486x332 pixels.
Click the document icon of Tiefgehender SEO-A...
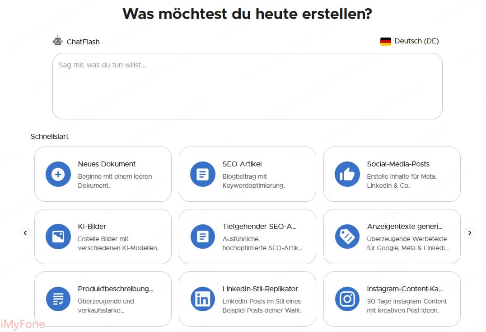click(203, 237)
